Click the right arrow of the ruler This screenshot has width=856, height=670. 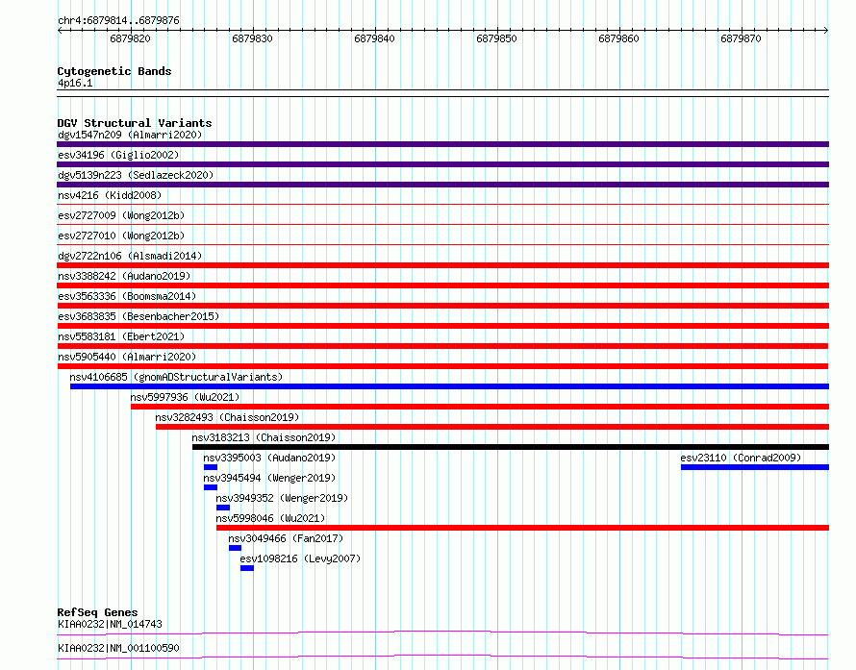826,30
